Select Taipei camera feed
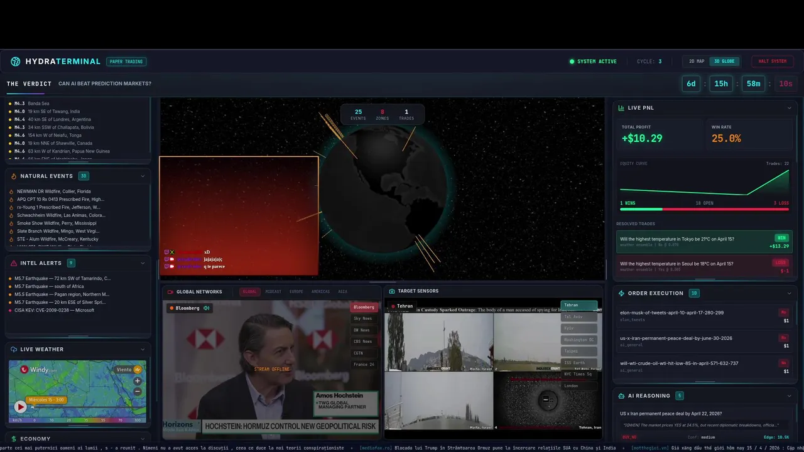 [579, 351]
